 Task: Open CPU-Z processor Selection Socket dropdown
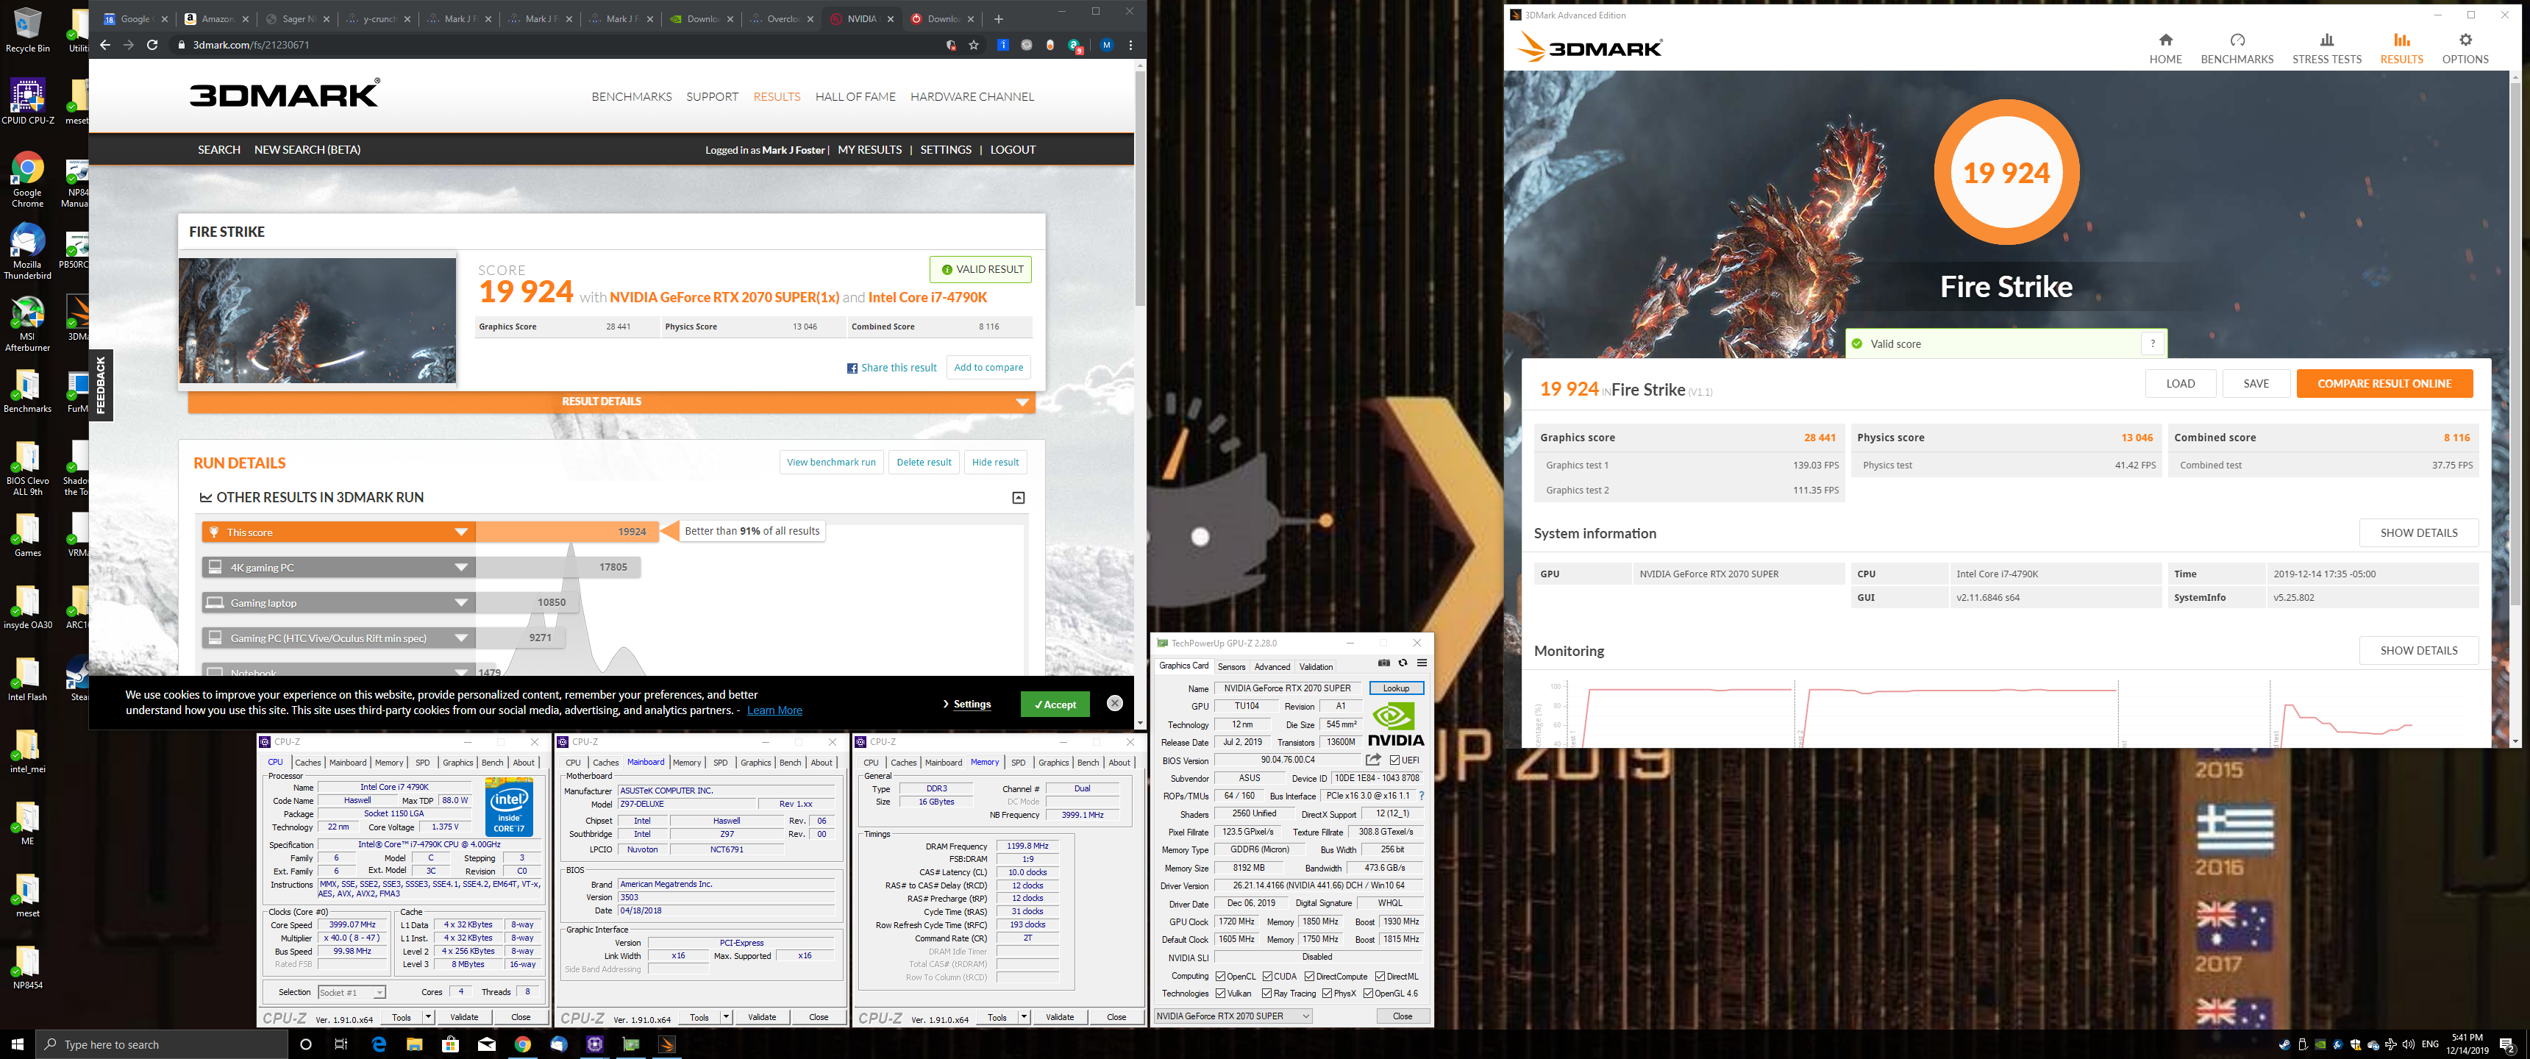click(352, 992)
